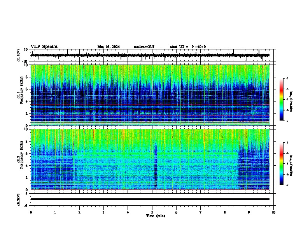Viewport: 308px width, 238px height.
Task: Select the "start UT = 9:40:0" text
Action: click(188, 47)
